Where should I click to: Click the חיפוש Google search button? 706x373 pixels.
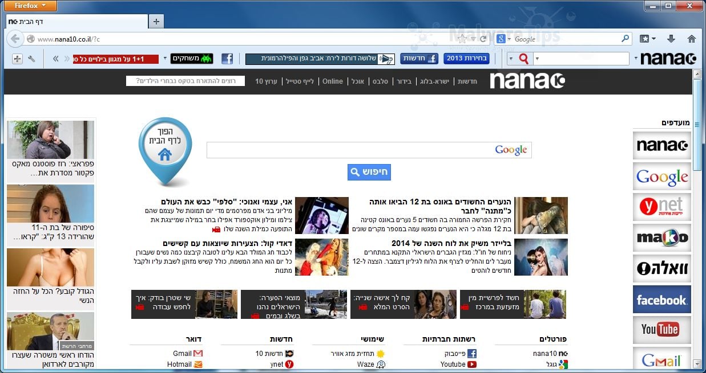click(x=369, y=172)
